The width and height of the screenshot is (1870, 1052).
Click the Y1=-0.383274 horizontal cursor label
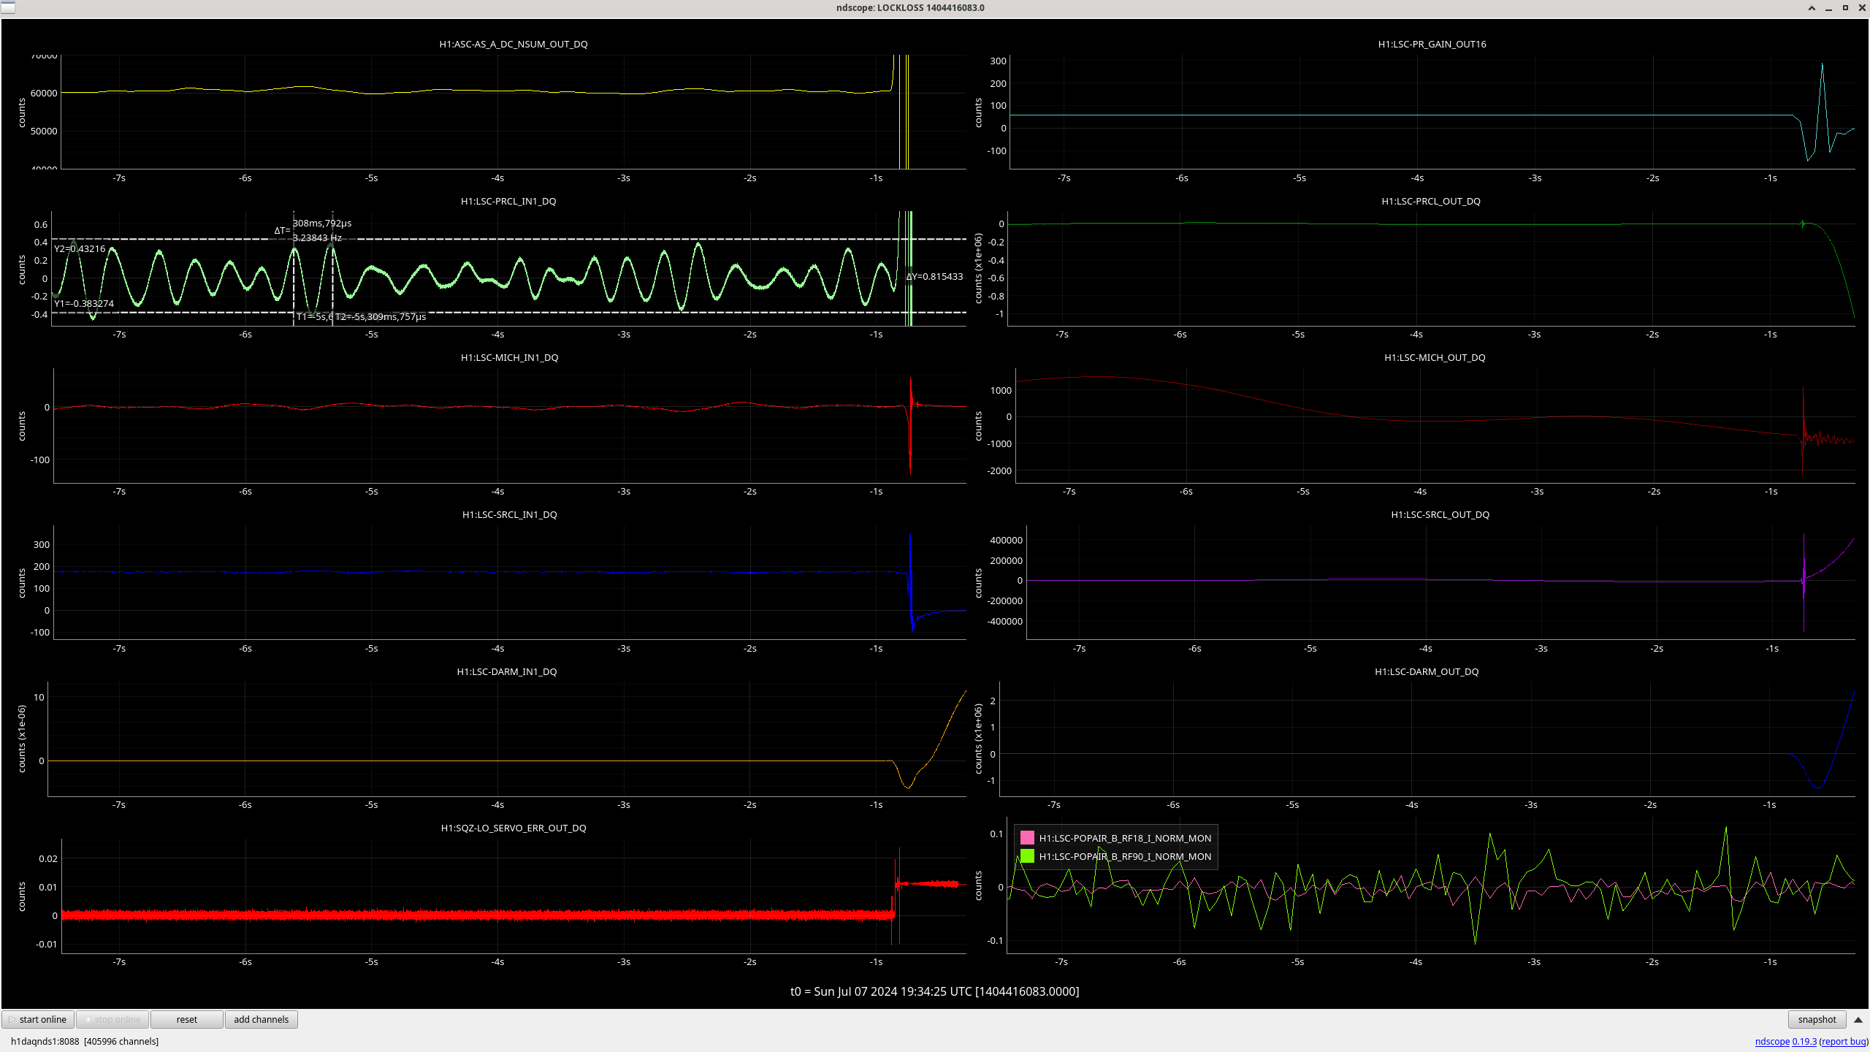coord(84,303)
